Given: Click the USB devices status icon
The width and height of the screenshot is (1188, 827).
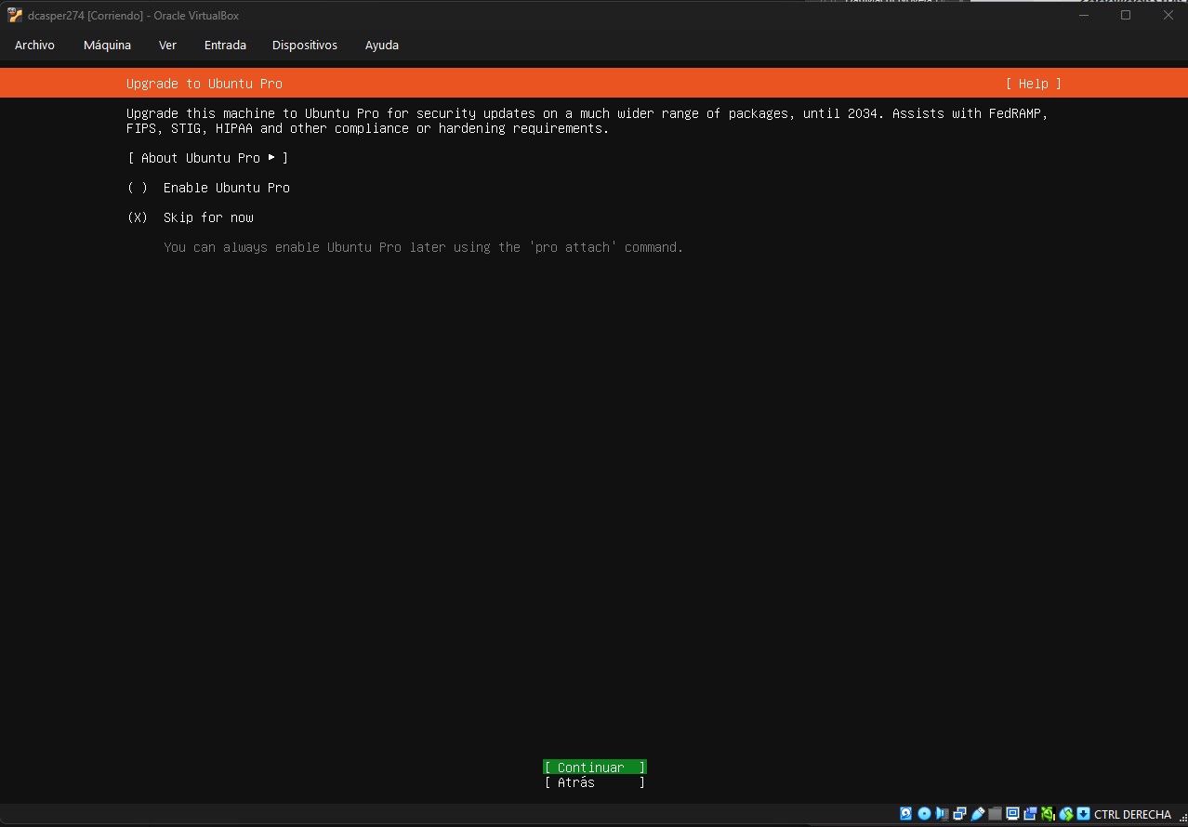Looking at the screenshot, I should click(x=977, y=814).
